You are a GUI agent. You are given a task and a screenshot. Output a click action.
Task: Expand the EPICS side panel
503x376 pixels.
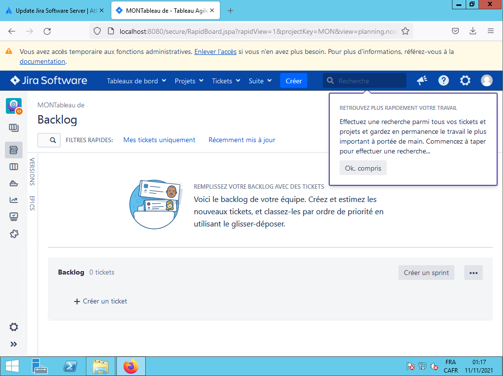(x=32, y=203)
